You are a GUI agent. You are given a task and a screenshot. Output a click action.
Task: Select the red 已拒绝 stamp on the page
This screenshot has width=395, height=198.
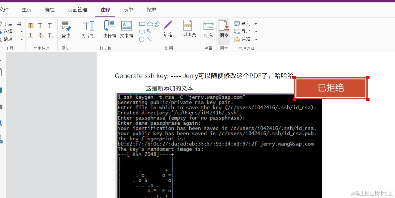coord(331,88)
